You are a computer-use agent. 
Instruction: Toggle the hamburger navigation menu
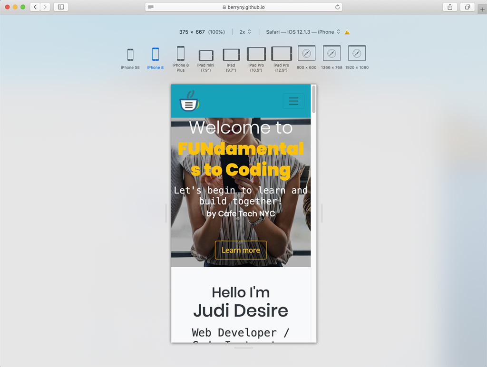[293, 101]
